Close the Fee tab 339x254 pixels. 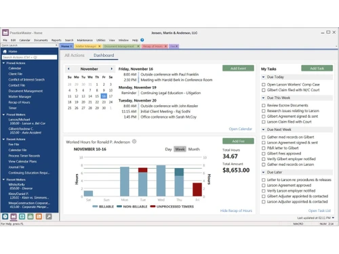pos(177,46)
